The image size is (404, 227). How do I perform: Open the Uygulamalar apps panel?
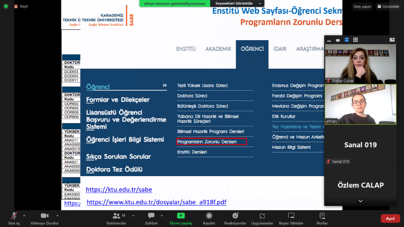(262, 219)
